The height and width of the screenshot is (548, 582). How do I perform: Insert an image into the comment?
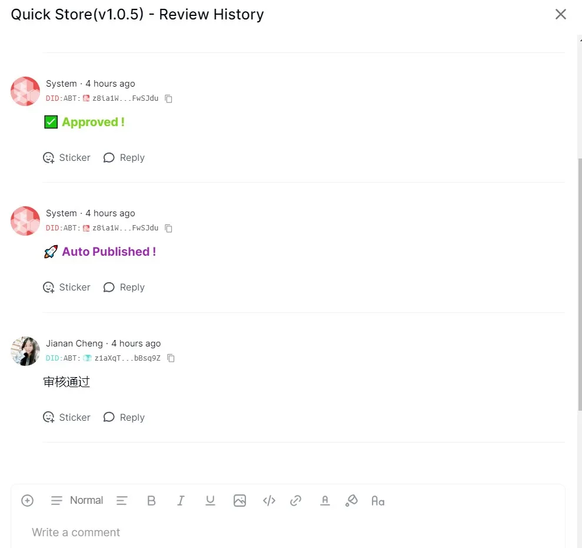tap(240, 501)
